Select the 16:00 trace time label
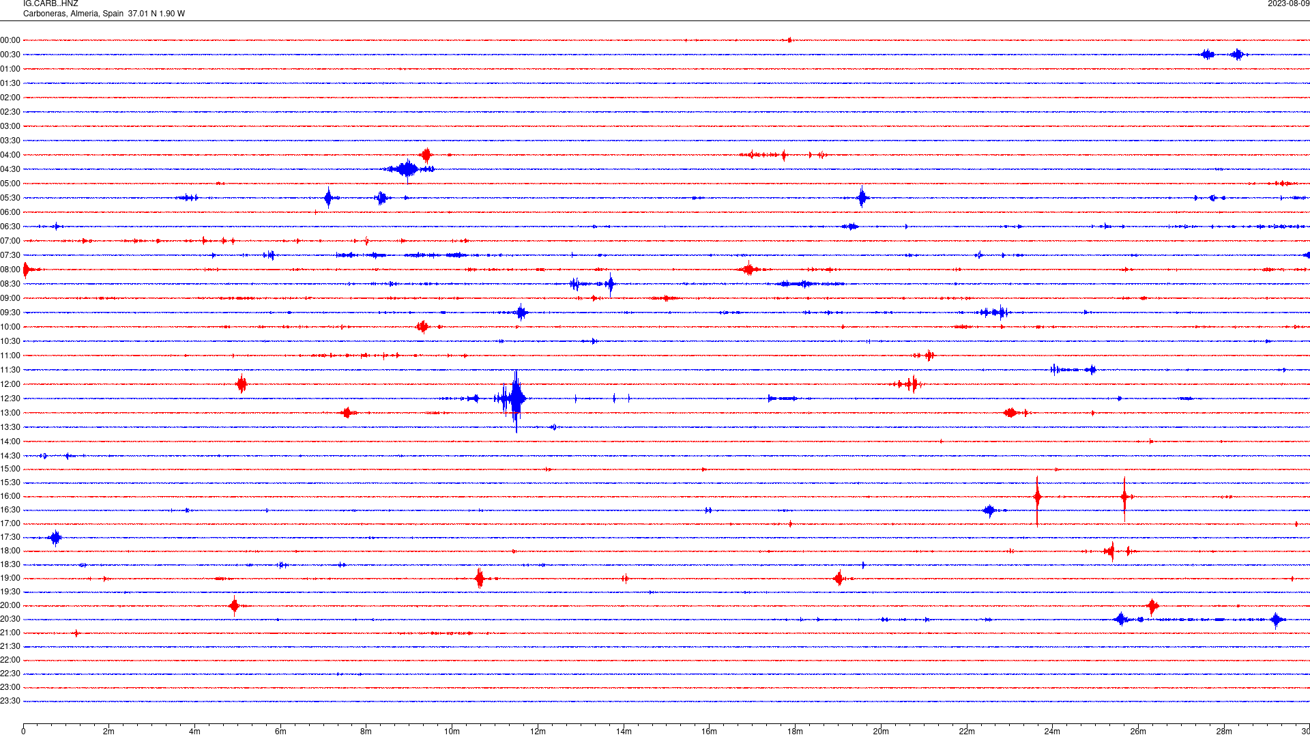The height and width of the screenshot is (737, 1310). 10,496
